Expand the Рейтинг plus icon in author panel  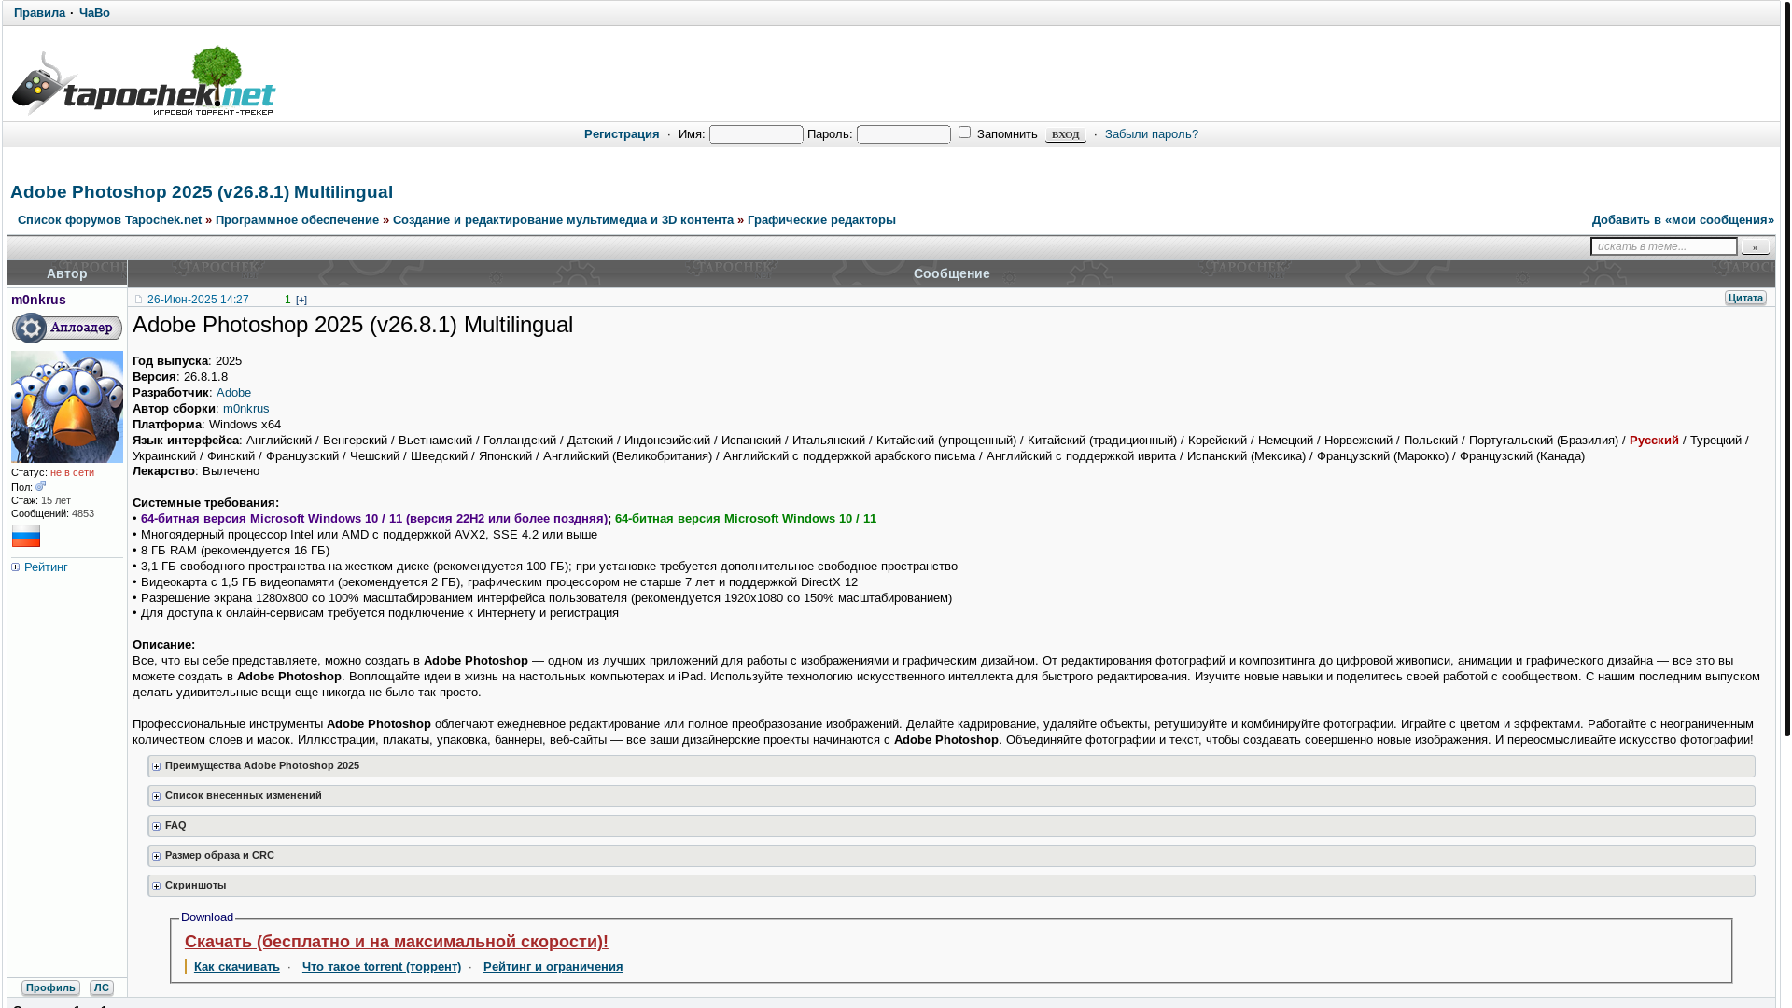pos(16,567)
